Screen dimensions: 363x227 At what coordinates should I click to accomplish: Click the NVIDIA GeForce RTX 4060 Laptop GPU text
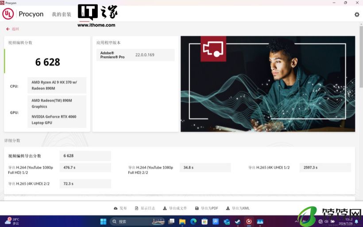pos(54,119)
